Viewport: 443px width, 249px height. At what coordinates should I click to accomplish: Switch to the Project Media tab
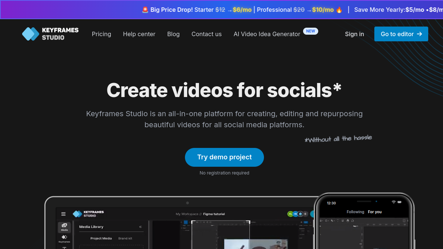pyautogui.click(x=101, y=238)
